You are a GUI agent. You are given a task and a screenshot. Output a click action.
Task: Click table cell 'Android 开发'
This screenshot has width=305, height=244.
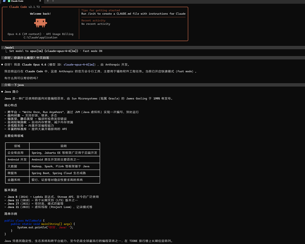point(17,159)
